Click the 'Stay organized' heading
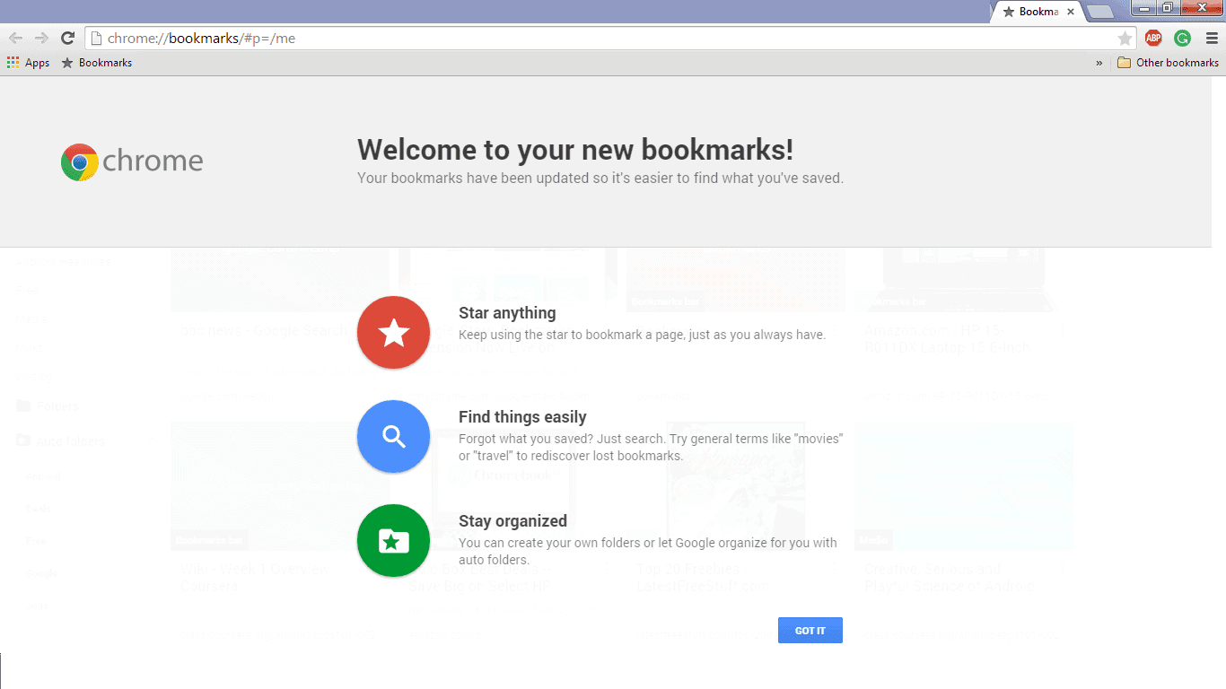Screen dimensions: 1226x689 coord(512,521)
